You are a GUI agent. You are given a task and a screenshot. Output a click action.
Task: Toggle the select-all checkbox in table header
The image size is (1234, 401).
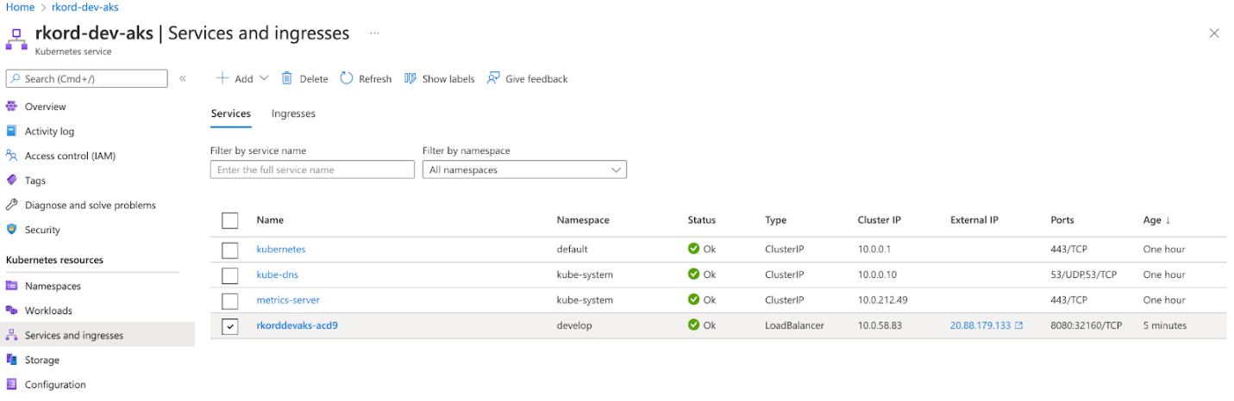(x=229, y=220)
